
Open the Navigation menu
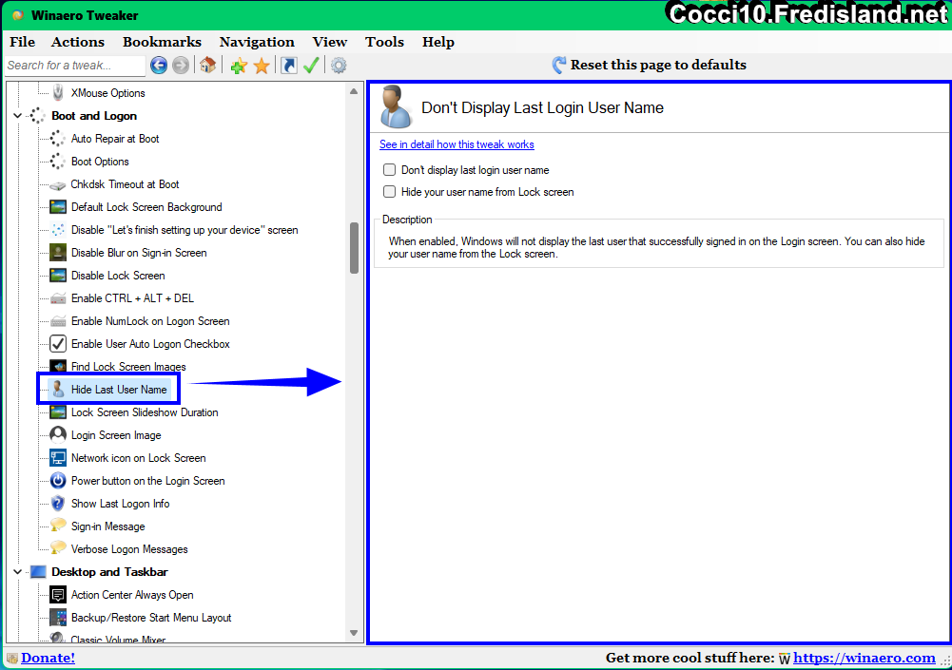click(257, 42)
